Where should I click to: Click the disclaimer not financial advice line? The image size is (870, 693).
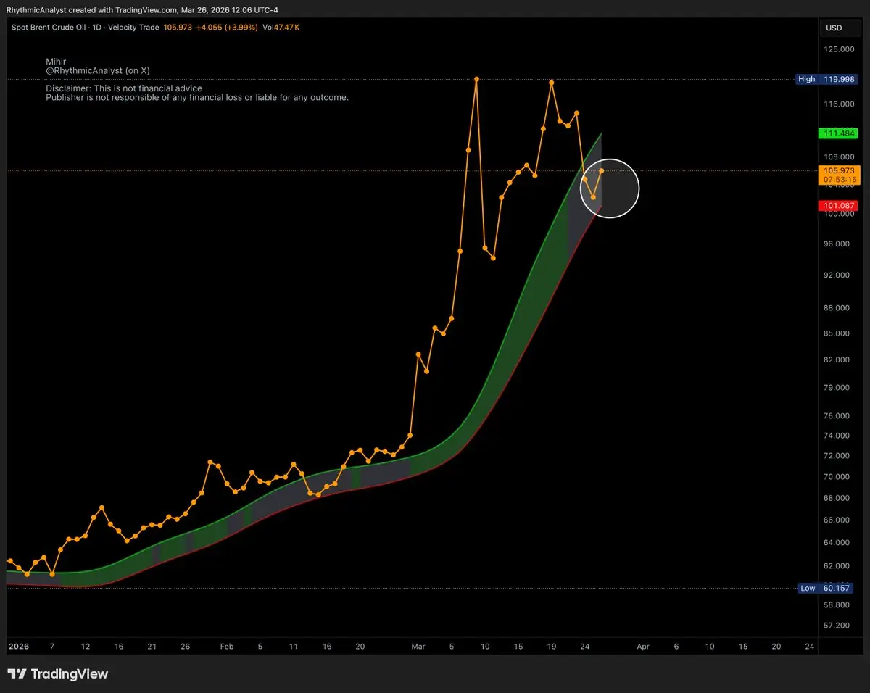coord(124,88)
